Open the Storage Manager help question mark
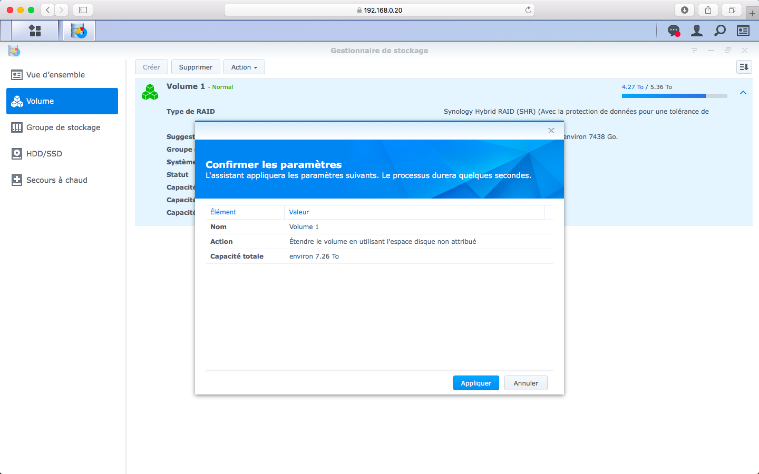 point(694,51)
